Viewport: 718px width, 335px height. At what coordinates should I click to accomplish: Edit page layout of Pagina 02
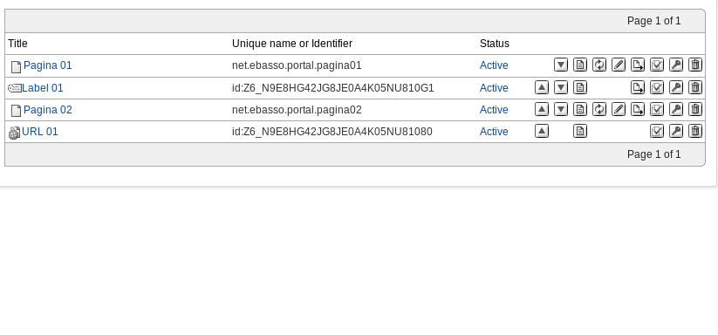coord(619,109)
